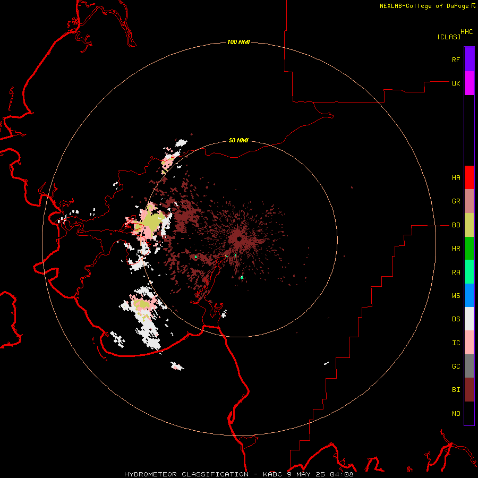The width and height of the screenshot is (478, 478).
Task: Pick the HR green legend swatch
Action: point(469,249)
